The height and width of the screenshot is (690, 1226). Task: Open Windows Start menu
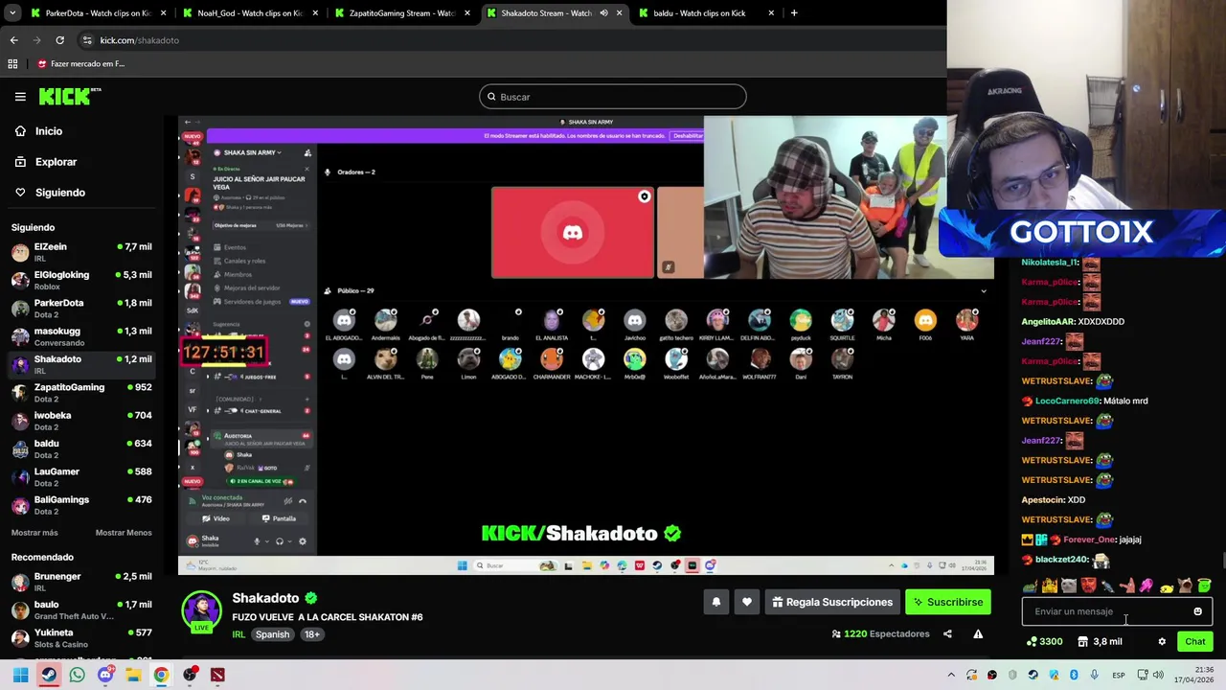20,675
